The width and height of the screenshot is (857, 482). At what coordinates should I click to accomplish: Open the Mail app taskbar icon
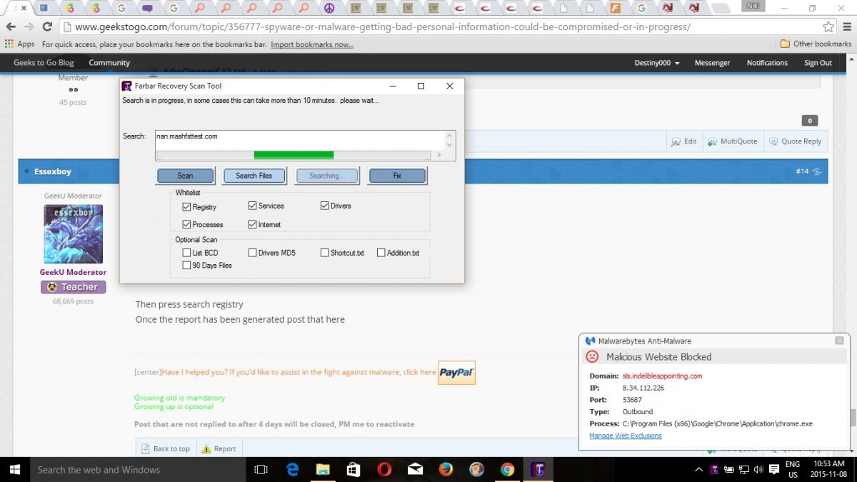tap(415, 469)
